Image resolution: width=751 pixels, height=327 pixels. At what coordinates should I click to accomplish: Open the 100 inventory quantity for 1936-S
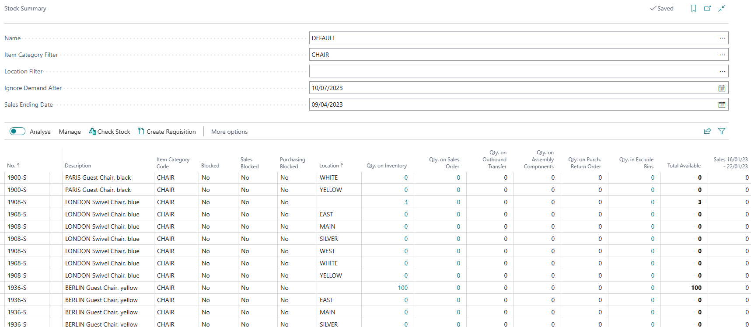click(x=402, y=288)
